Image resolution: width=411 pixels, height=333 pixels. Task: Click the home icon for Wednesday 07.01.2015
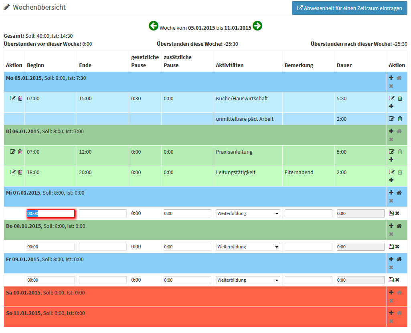point(399,193)
